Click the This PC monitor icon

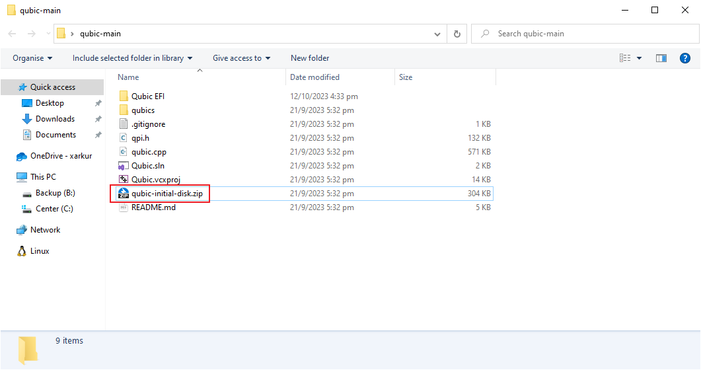[21, 177]
